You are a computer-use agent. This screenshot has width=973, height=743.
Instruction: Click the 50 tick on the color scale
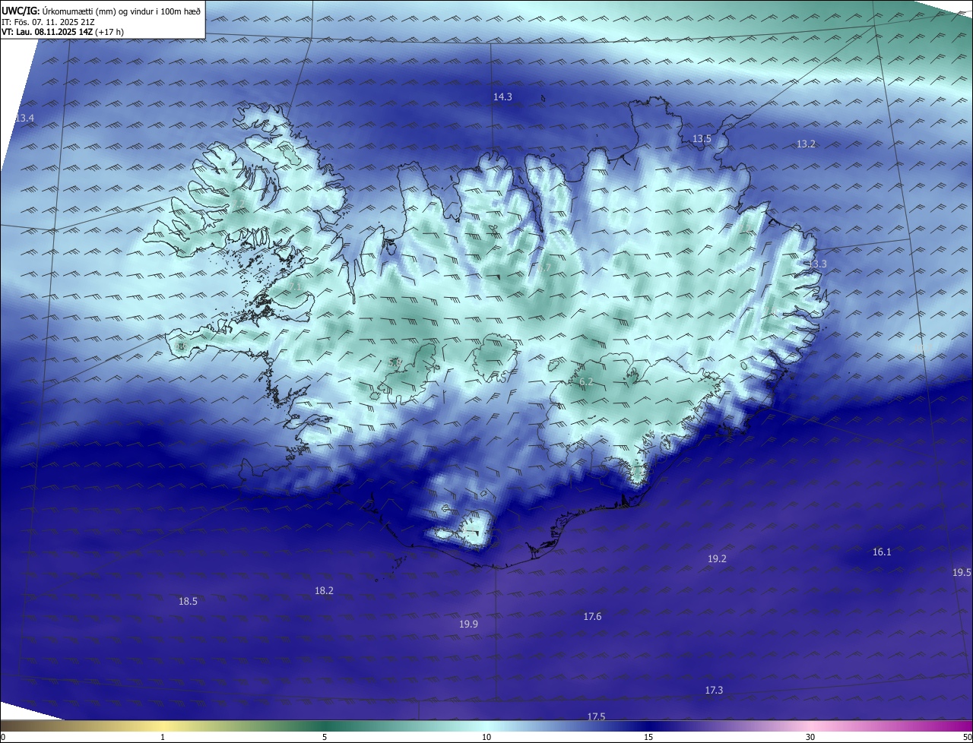[x=967, y=737]
